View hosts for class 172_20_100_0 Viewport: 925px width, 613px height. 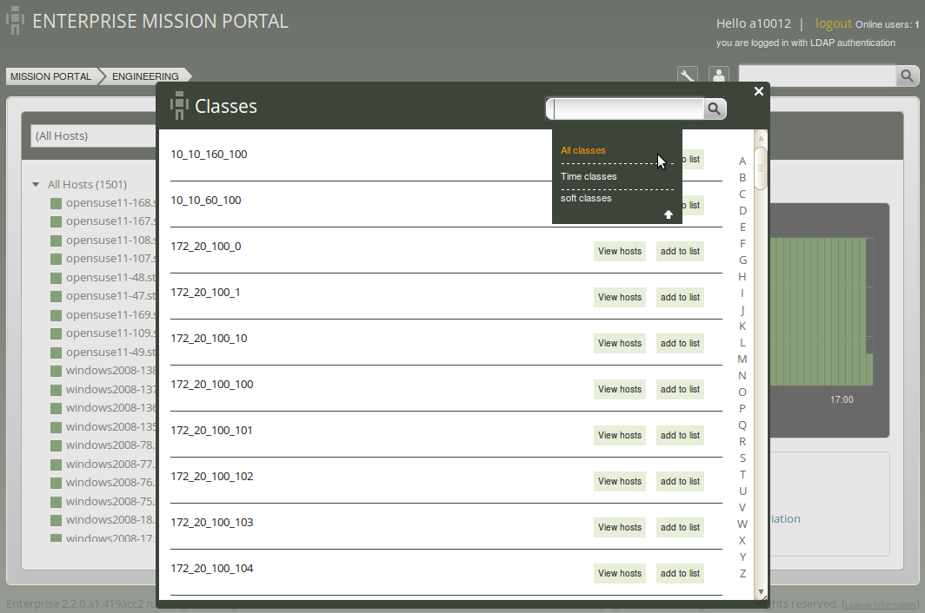point(619,251)
